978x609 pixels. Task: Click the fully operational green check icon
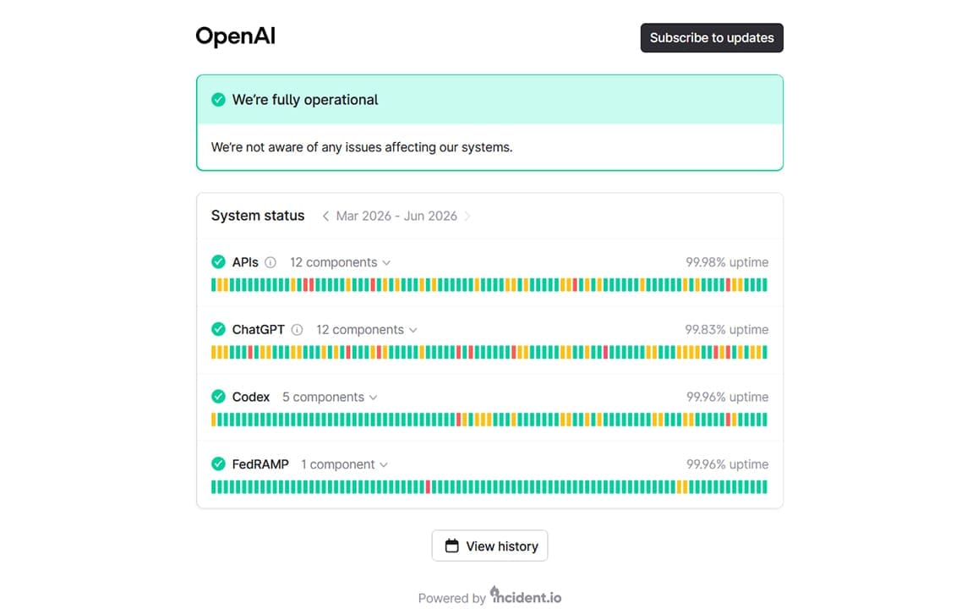click(x=218, y=99)
